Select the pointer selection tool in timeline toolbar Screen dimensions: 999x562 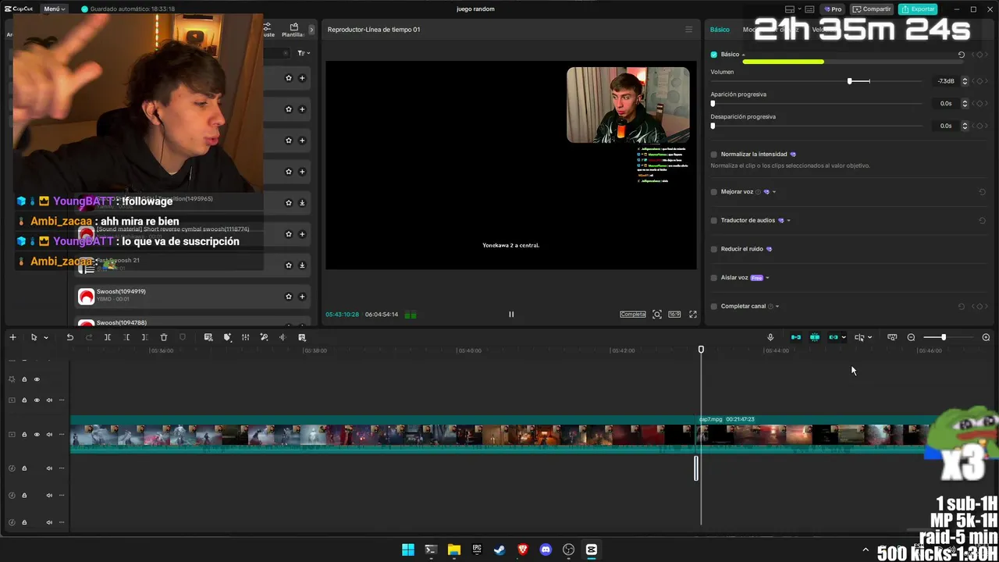pyautogui.click(x=34, y=337)
